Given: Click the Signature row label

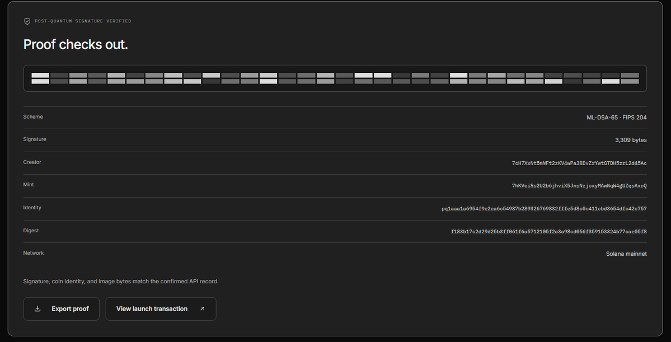Looking at the screenshot, I should click(x=35, y=139).
